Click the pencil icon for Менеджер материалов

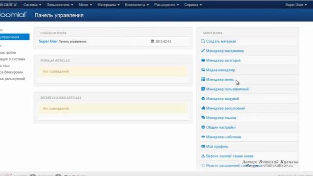coord(203,51)
